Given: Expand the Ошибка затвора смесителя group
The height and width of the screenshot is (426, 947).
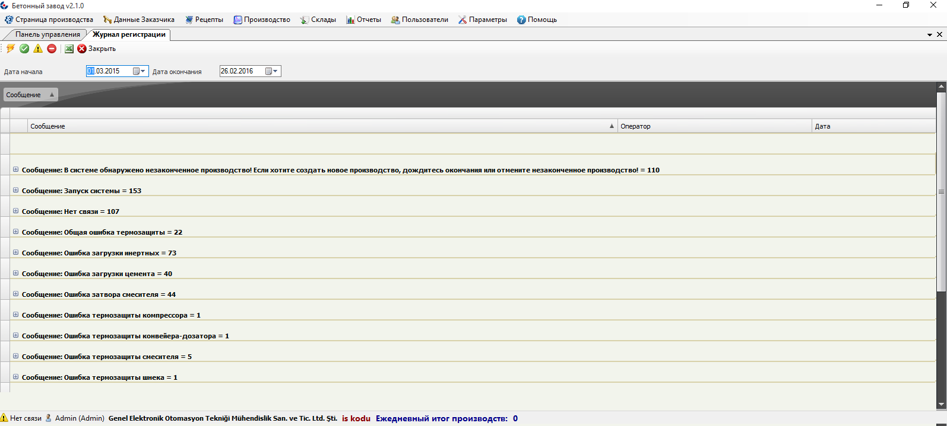Looking at the screenshot, I should 16,294.
